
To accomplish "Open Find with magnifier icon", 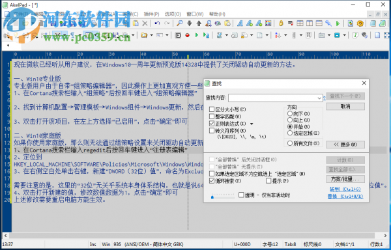I will [180, 23].
